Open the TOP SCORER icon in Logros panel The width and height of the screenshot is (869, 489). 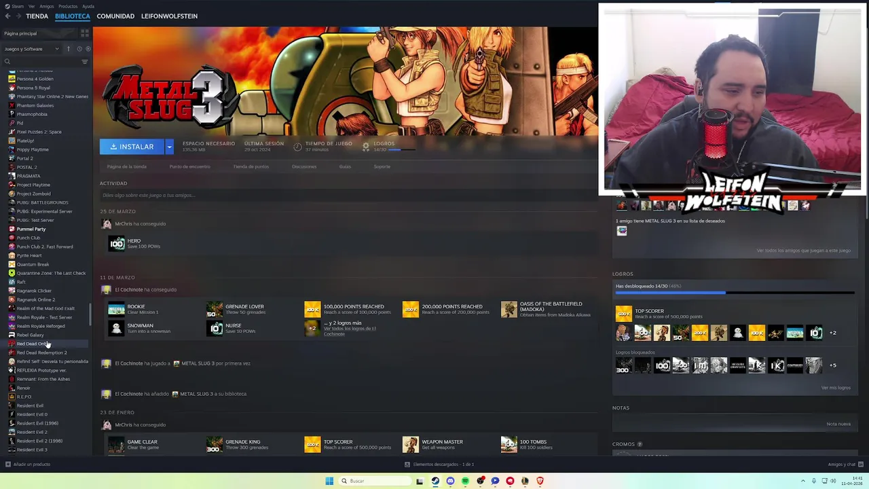(x=623, y=313)
